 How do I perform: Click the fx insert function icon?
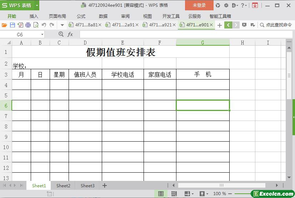[70, 34]
